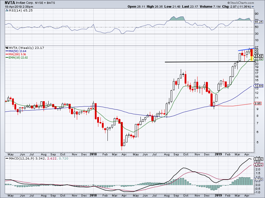
Task: Click the candlestick icon beside NVTA (Weekly)
Action: click(x=7, y=48)
